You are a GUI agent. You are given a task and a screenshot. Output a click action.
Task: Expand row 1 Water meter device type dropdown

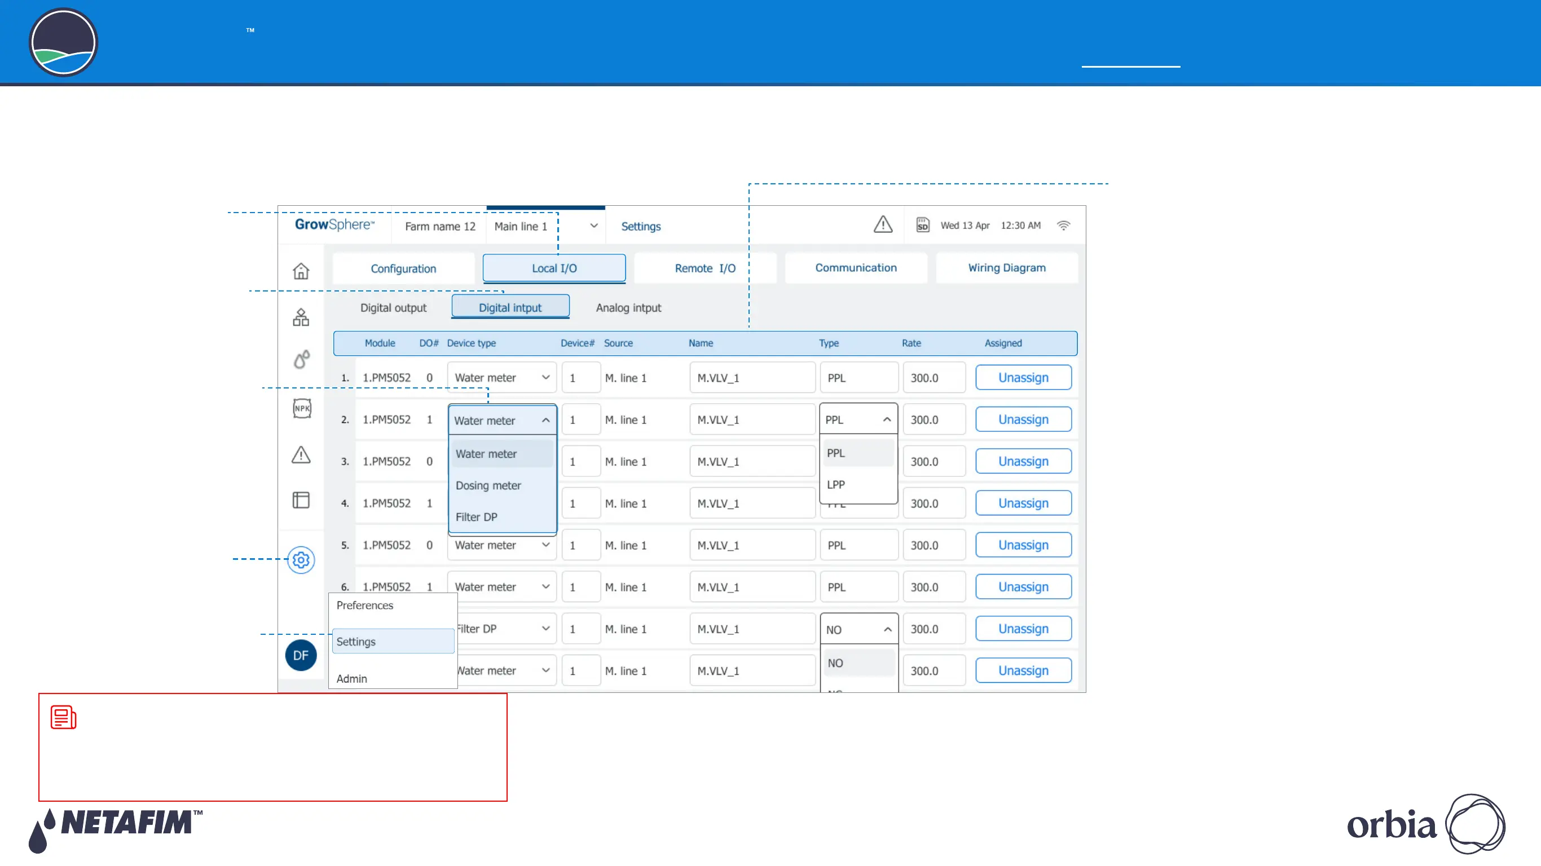[502, 377]
